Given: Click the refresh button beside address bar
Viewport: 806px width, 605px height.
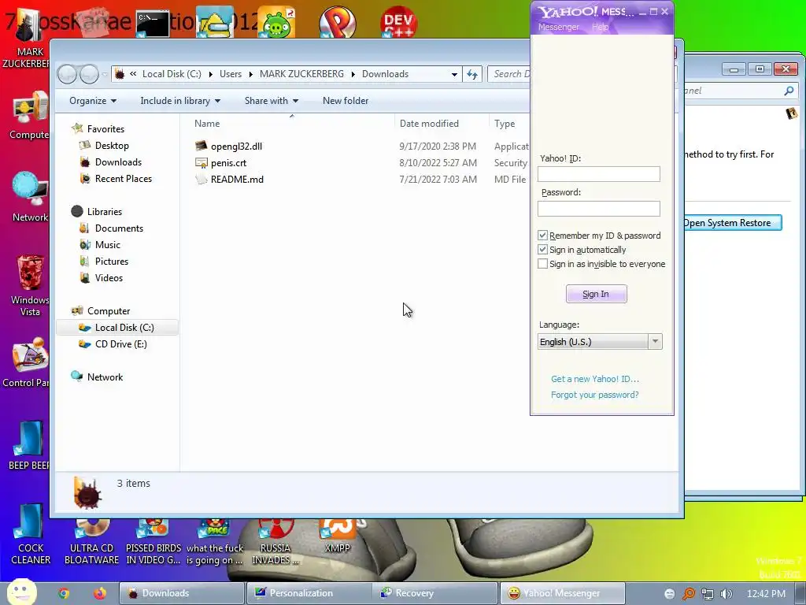Looking at the screenshot, I should click(x=472, y=74).
